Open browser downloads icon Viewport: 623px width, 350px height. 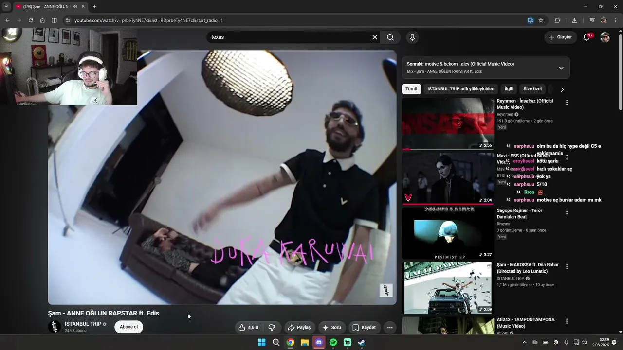(574, 20)
